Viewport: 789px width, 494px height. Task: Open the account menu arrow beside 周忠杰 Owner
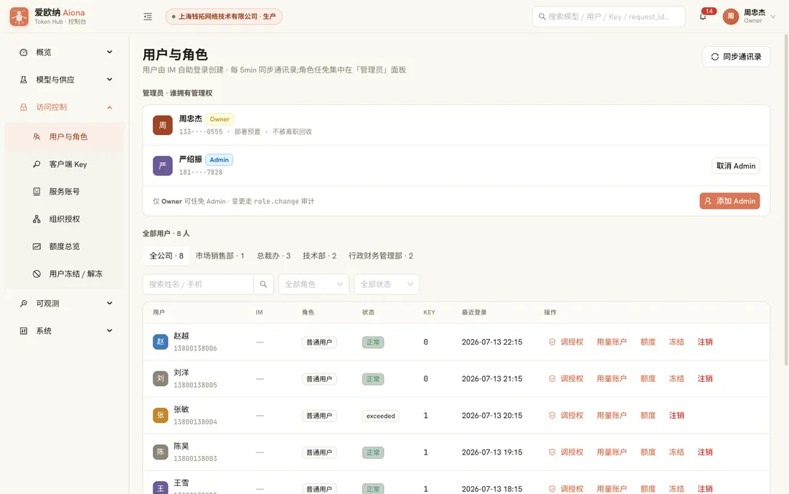click(773, 17)
